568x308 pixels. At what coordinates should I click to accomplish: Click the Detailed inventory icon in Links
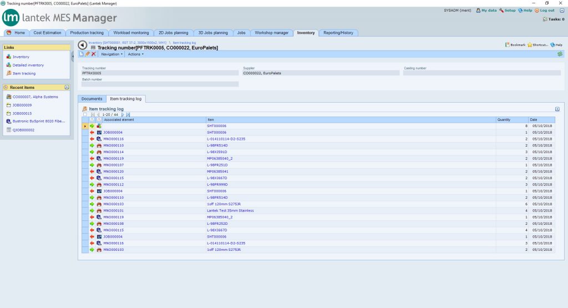(9, 65)
